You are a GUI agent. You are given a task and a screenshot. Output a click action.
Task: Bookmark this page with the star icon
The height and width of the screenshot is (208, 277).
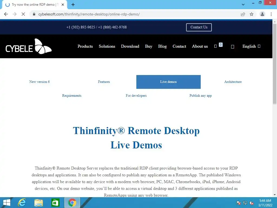point(252,14)
